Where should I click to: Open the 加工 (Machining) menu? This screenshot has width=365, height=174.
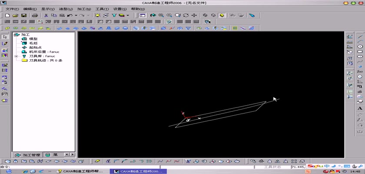84,9
